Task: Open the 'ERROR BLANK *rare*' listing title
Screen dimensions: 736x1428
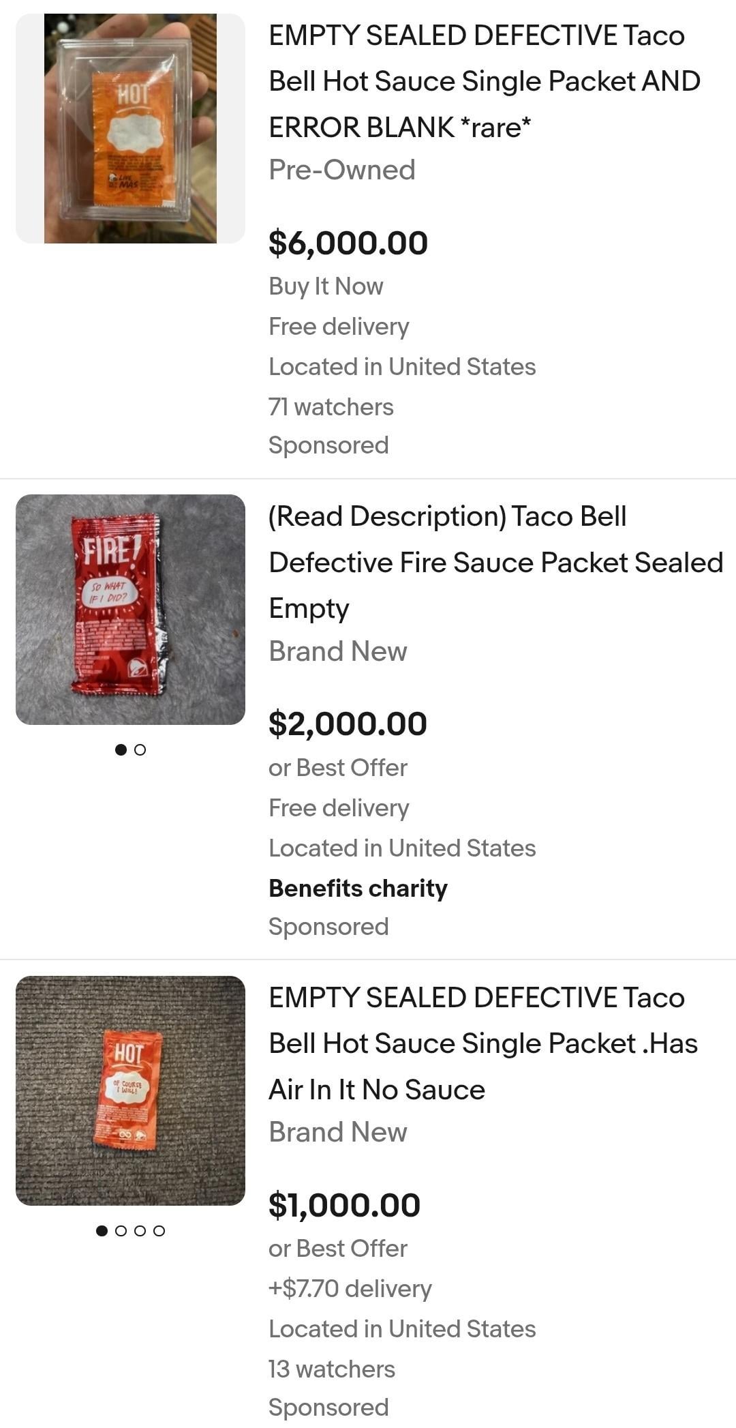Action: (484, 81)
